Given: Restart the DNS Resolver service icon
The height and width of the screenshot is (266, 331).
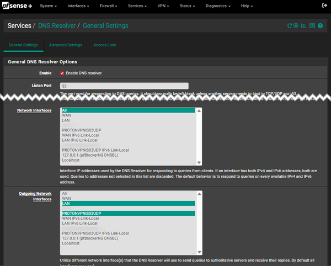Looking at the screenshot, I should pyautogui.click(x=290, y=26).
